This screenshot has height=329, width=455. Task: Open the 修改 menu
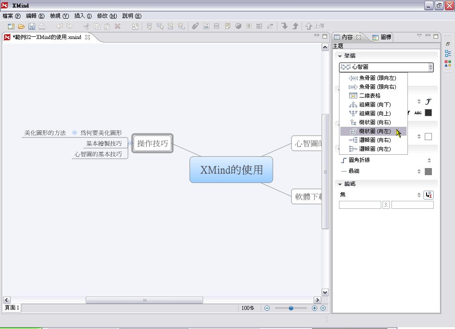click(107, 16)
